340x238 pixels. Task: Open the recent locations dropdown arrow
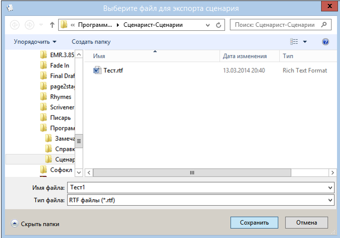tap(41, 25)
